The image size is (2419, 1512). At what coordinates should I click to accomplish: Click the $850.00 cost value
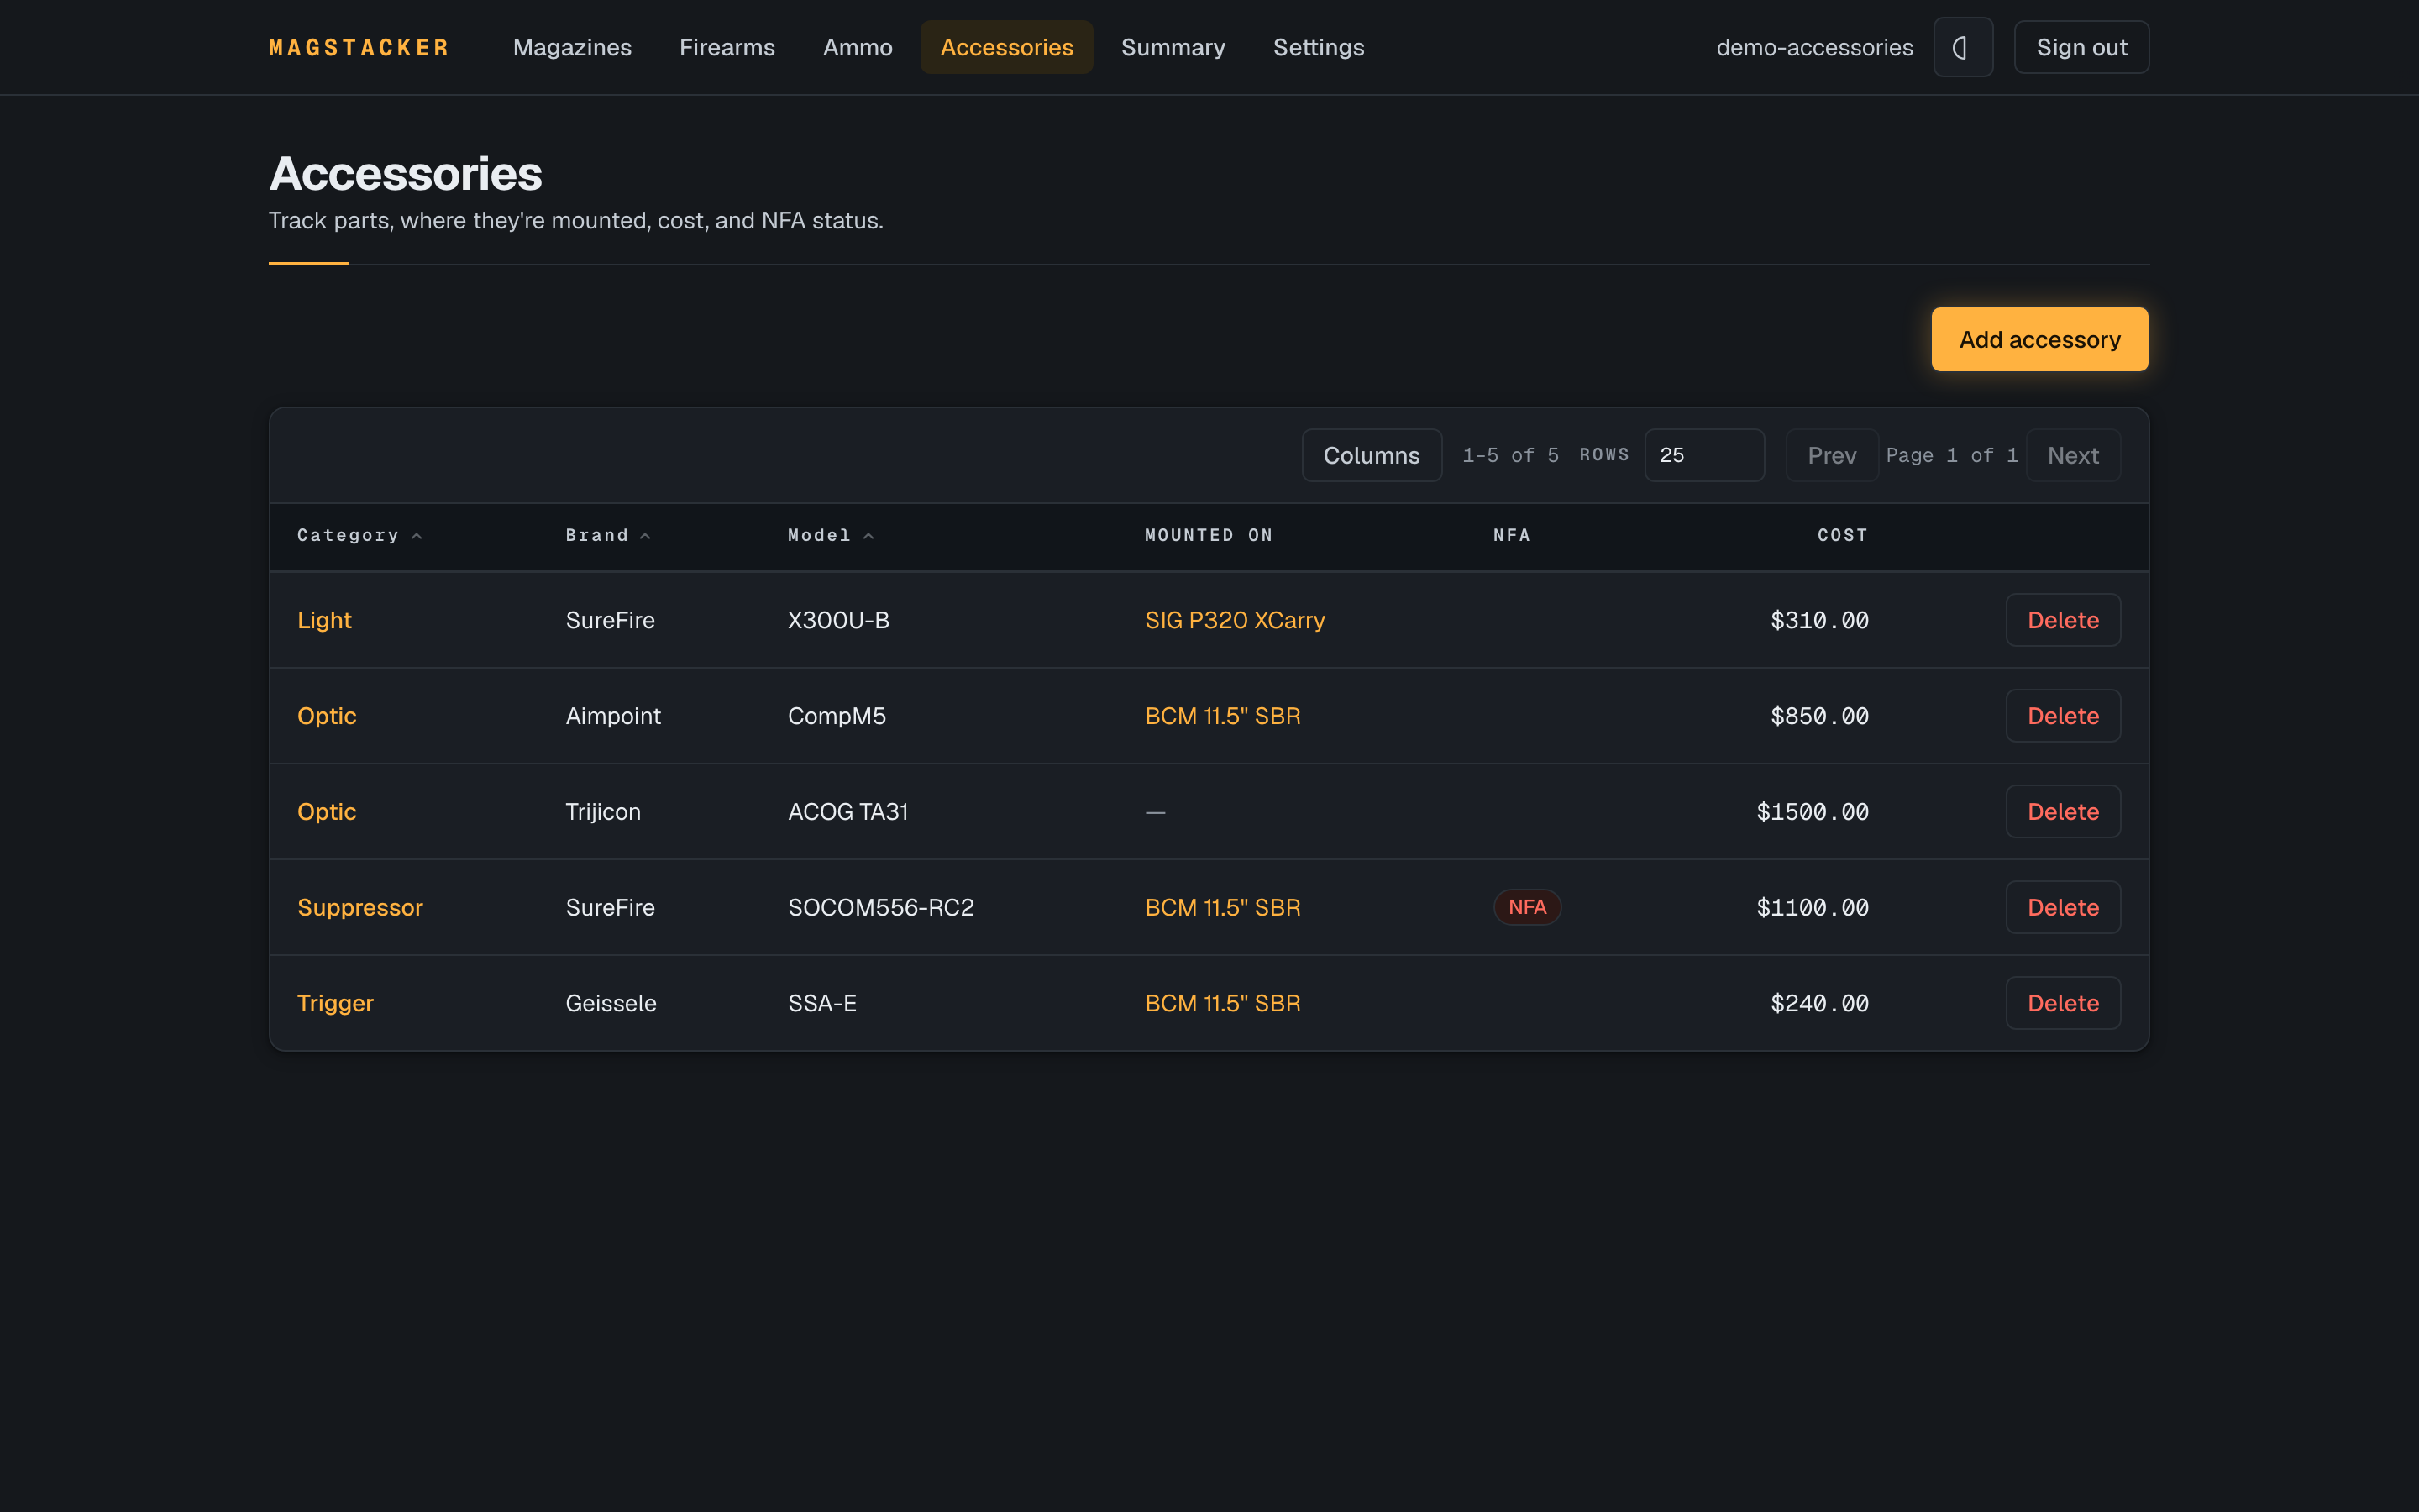(x=1819, y=716)
